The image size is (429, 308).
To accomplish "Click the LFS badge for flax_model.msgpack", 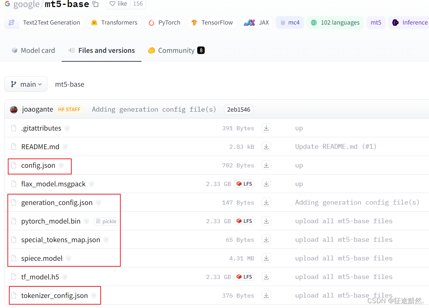I will coord(244,184).
